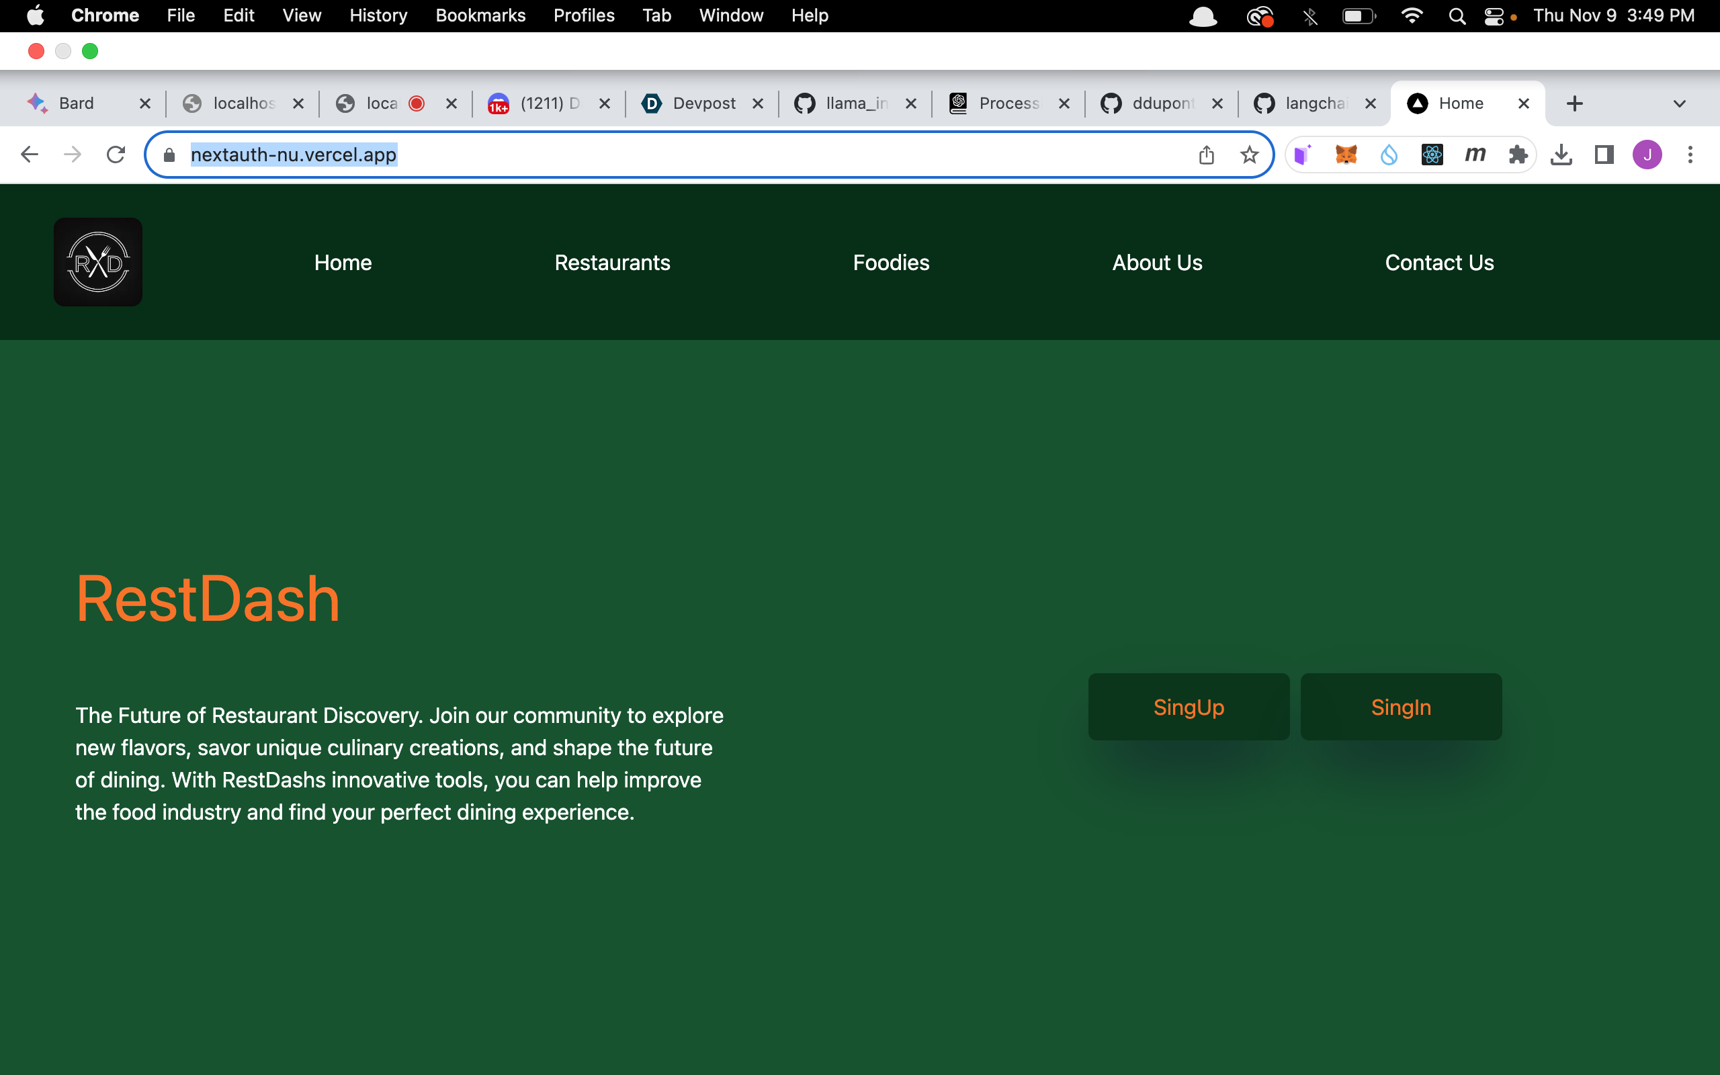Viewport: 1720px width, 1075px height.
Task: Click the SingUp button
Action: [1189, 707]
